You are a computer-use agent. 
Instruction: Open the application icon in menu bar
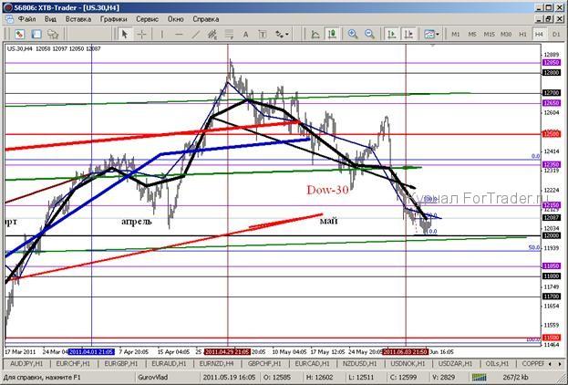click(9, 19)
